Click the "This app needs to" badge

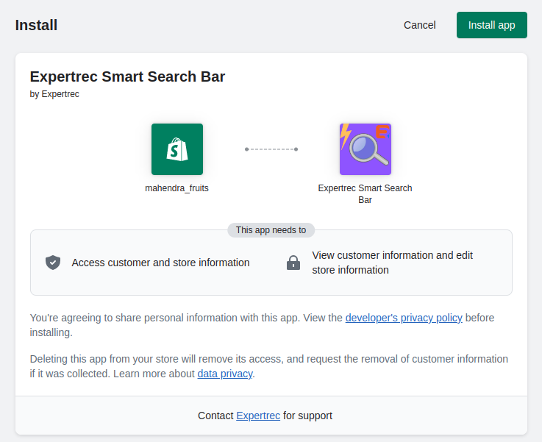[x=271, y=230]
